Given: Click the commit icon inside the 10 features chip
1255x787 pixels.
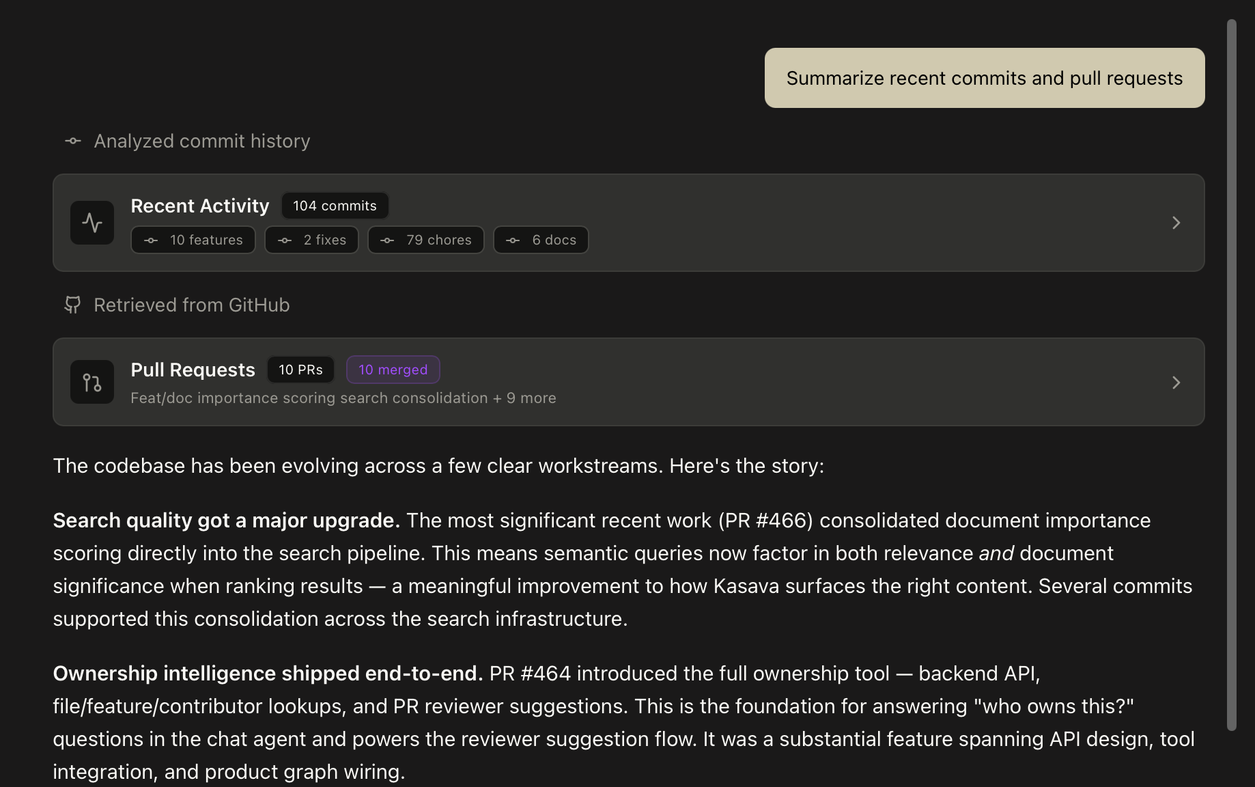Looking at the screenshot, I should pyautogui.click(x=151, y=240).
